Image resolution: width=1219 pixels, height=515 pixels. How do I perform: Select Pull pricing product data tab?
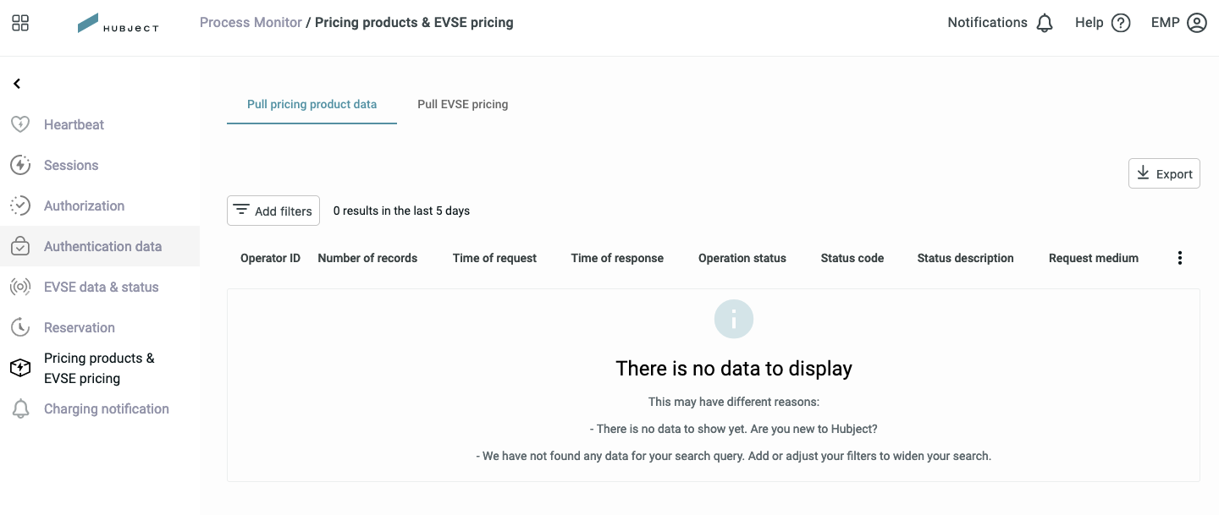tap(312, 104)
